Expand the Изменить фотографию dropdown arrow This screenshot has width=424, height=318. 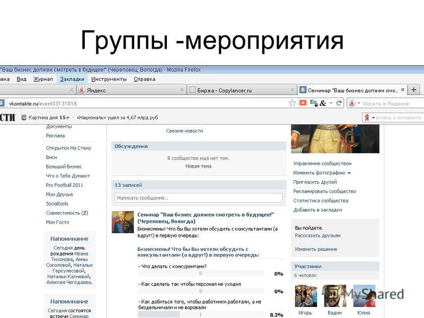[349, 173]
